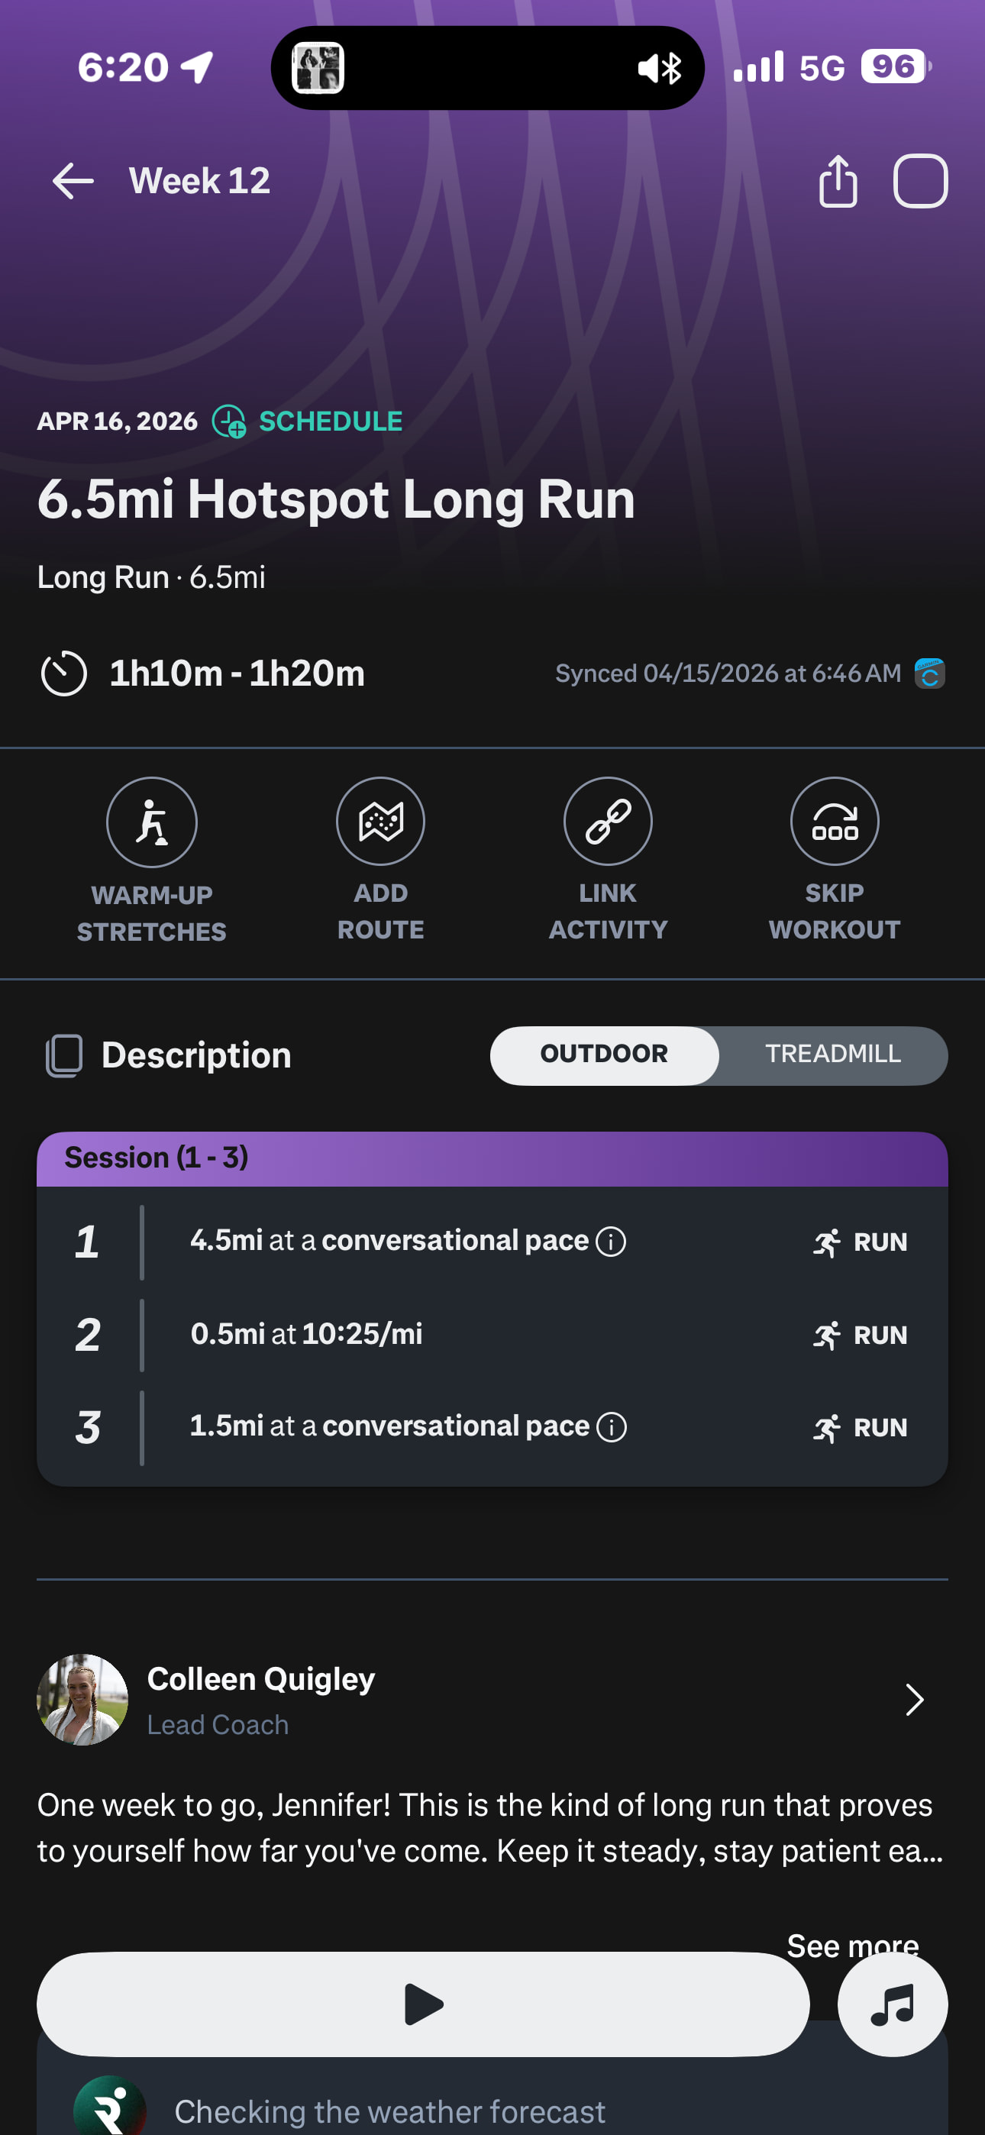Mark workout complete with the square checkbox

tap(919, 181)
